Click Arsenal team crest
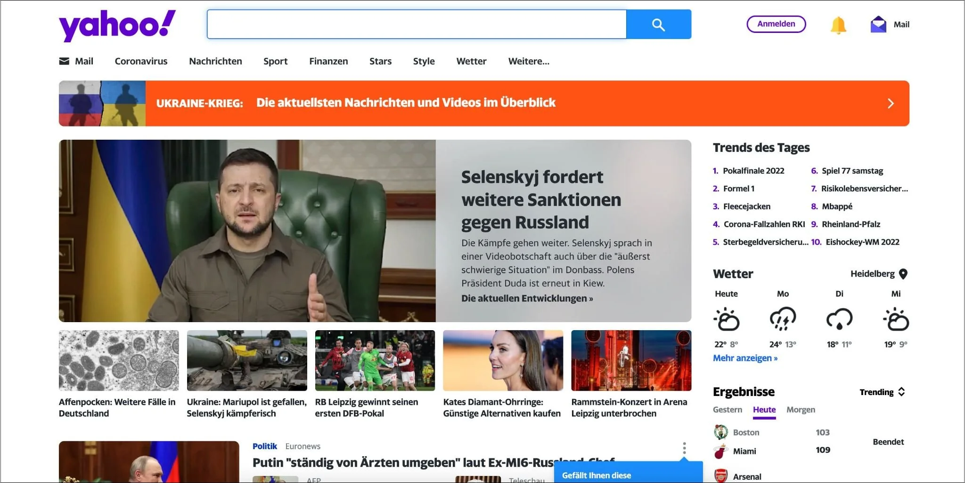This screenshot has height=483, width=965. [721, 476]
